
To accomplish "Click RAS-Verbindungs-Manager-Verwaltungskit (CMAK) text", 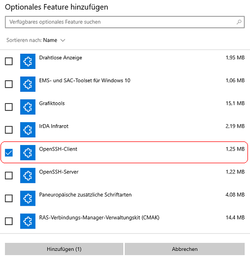I will point(99,217).
